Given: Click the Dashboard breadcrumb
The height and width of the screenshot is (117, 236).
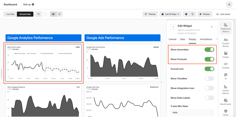Looking at the screenshot, I should pyautogui.click(x=10, y=5).
